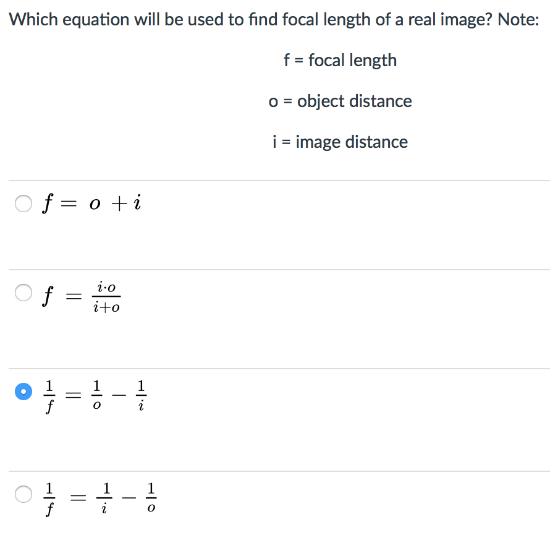
Task: Click the 1/f fraction in the selected answer
Action: tap(51, 395)
